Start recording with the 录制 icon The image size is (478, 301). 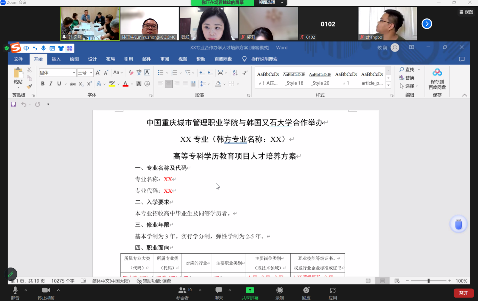pos(279,293)
